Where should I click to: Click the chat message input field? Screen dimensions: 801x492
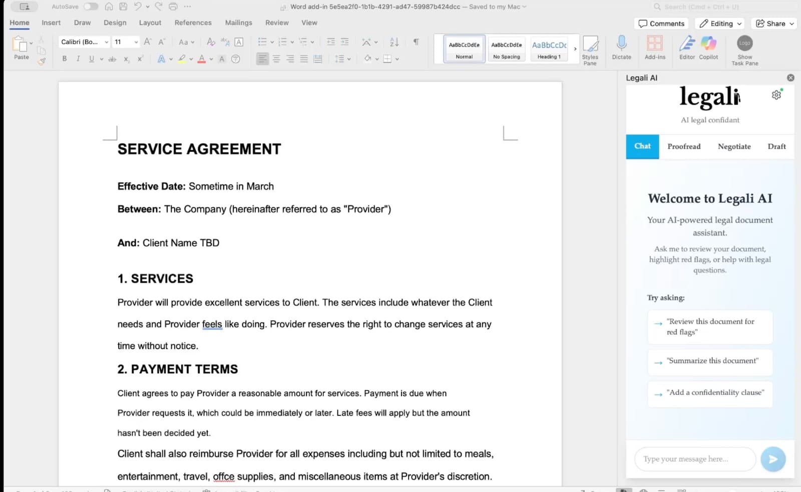click(x=695, y=459)
